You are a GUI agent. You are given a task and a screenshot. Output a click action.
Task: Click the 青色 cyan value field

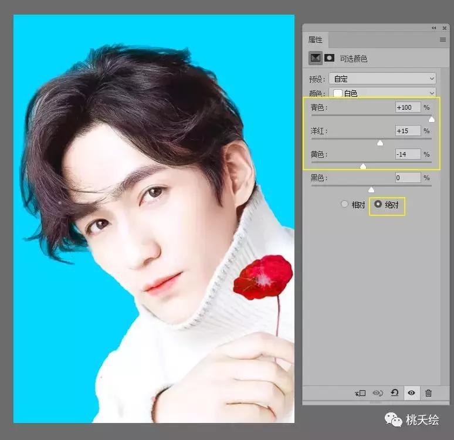pyautogui.click(x=408, y=107)
